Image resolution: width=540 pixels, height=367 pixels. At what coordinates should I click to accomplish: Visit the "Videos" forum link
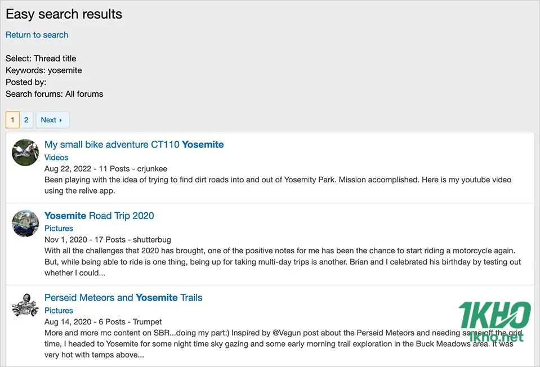(56, 157)
